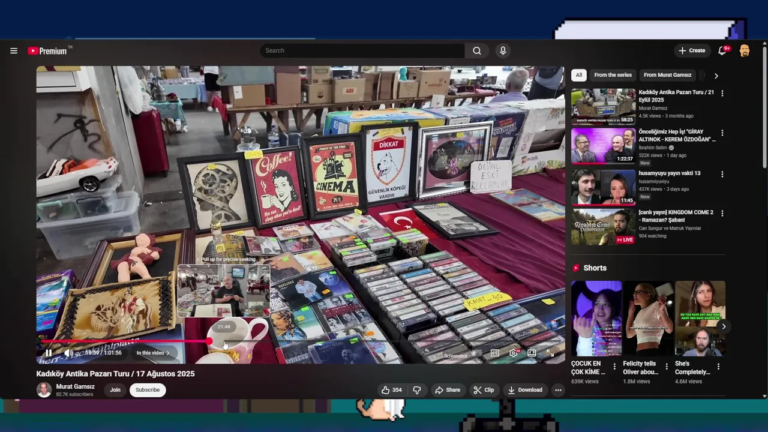Select "From Murat Gamsız" chip
The height and width of the screenshot is (432, 768).
[x=667, y=75]
